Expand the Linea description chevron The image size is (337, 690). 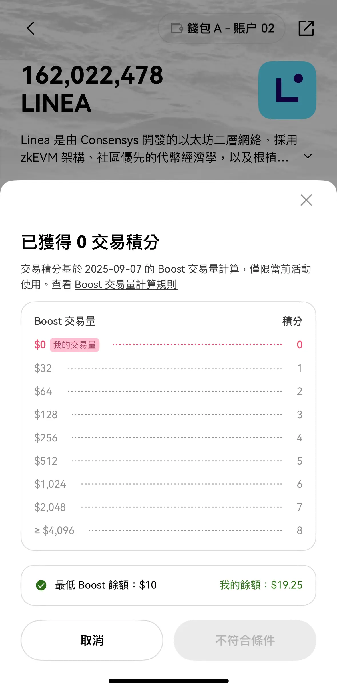pos(308,156)
